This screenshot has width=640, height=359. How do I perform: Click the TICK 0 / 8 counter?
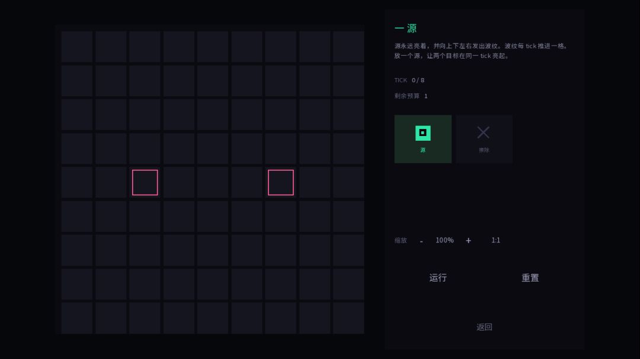pos(409,80)
